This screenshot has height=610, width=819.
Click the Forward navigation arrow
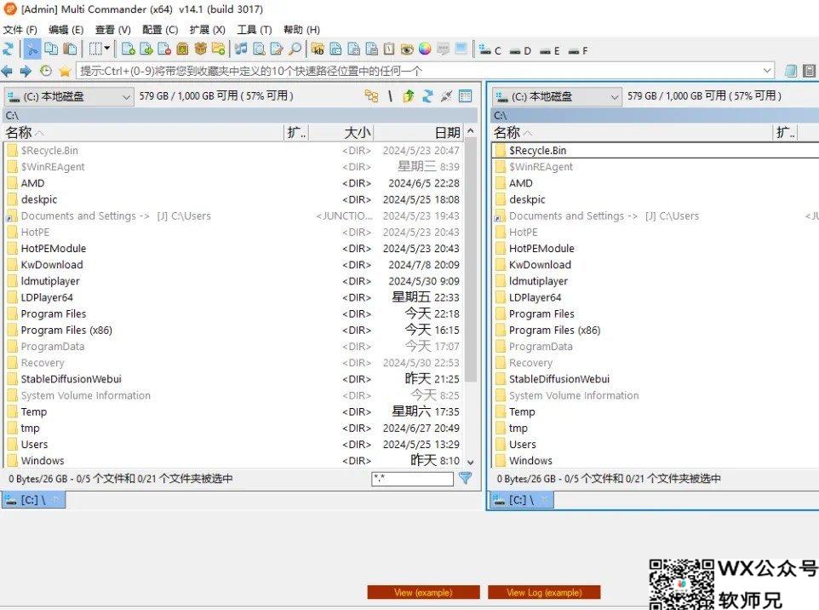pos(26,71)
